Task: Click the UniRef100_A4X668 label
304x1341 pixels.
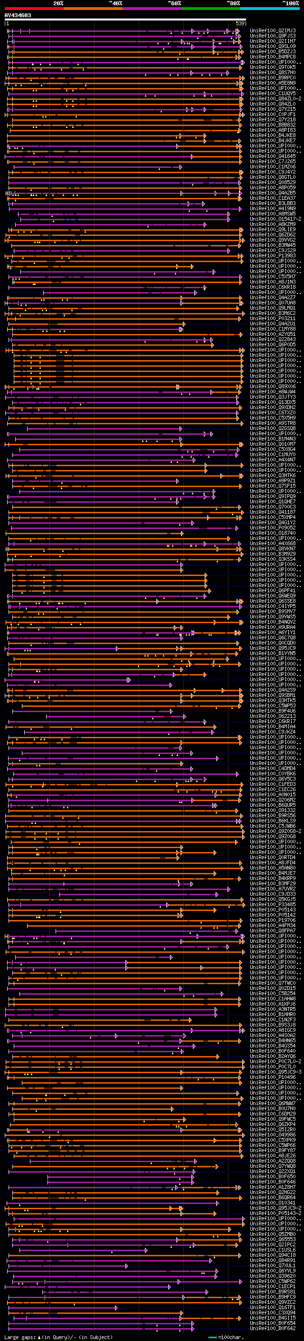Action: pos(273,543)
